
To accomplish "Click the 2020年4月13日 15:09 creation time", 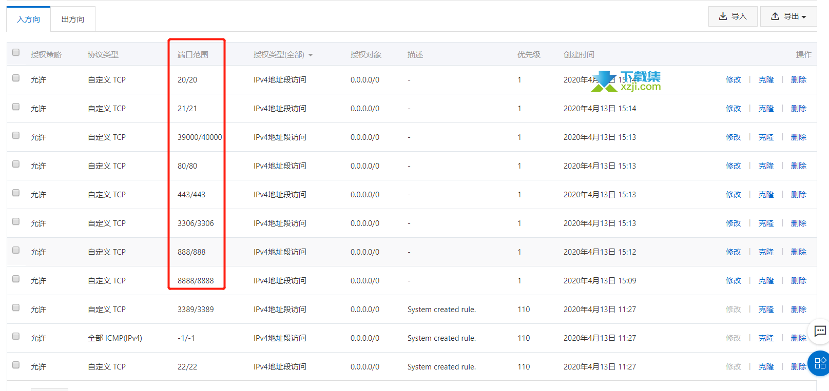I will (x=600, y=281).
